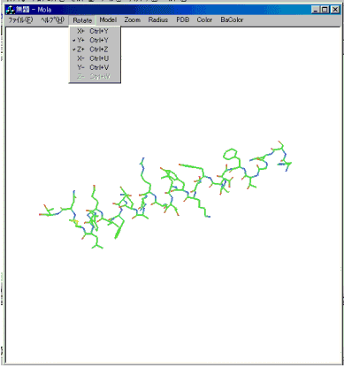The height and width of the screenshot is (368, 344).
Task: Choose X+ rotation entry
Action: click(x=95, y=31)
